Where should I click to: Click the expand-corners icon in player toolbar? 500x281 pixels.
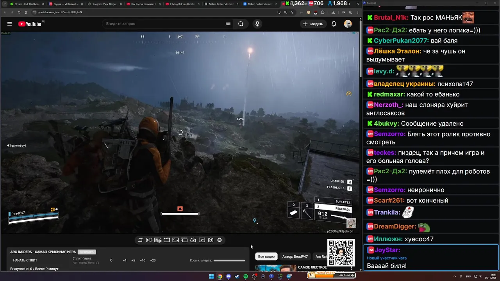pyautogui.click(x=175, y=240)
